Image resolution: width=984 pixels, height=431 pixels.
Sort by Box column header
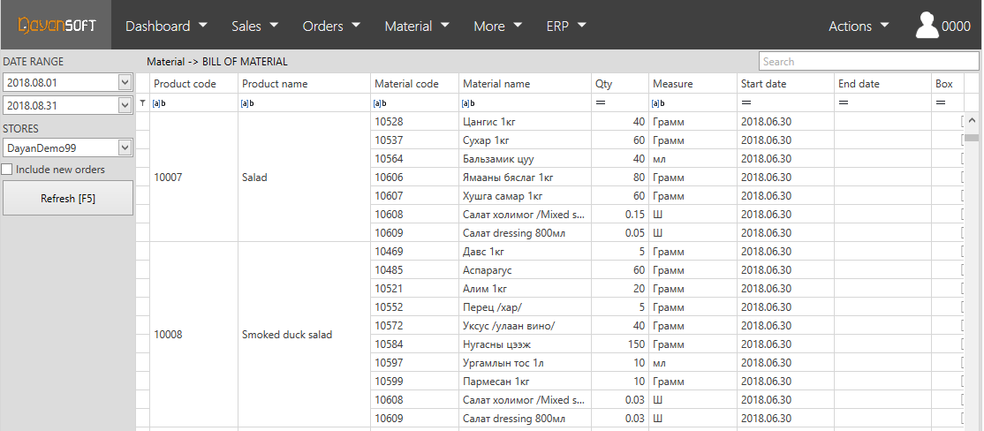[x=948, y=83]
